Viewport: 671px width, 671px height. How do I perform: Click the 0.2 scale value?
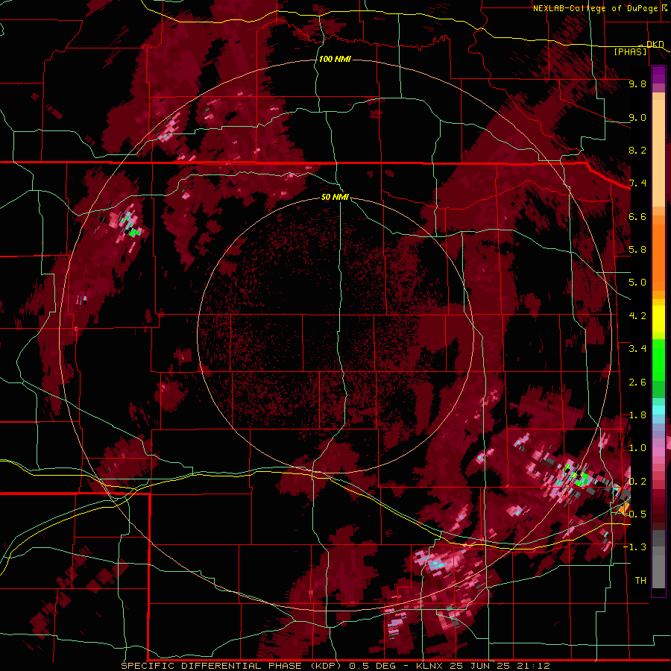click(x=637, y=482)
